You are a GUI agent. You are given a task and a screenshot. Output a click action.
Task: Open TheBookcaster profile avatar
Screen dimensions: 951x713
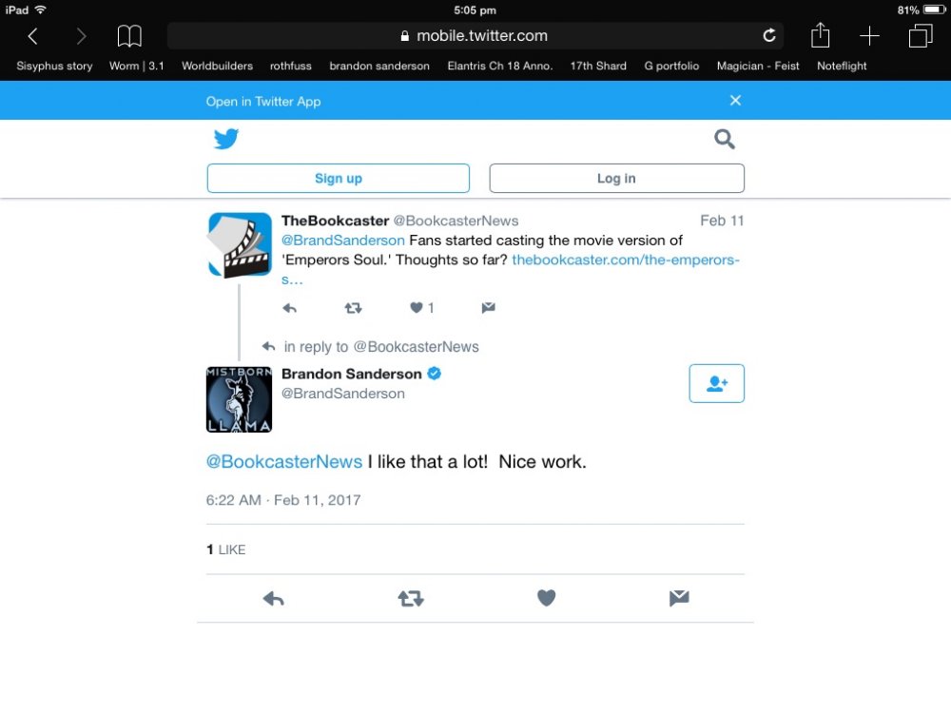(x=239, y=244)
